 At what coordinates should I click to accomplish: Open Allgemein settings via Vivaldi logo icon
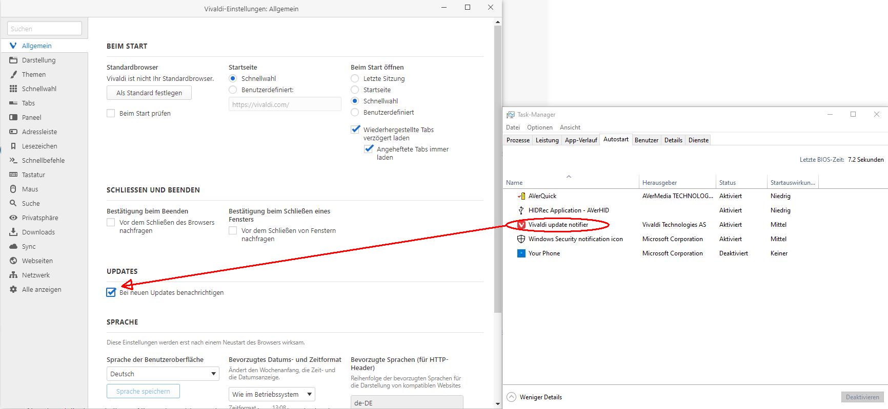13,46
